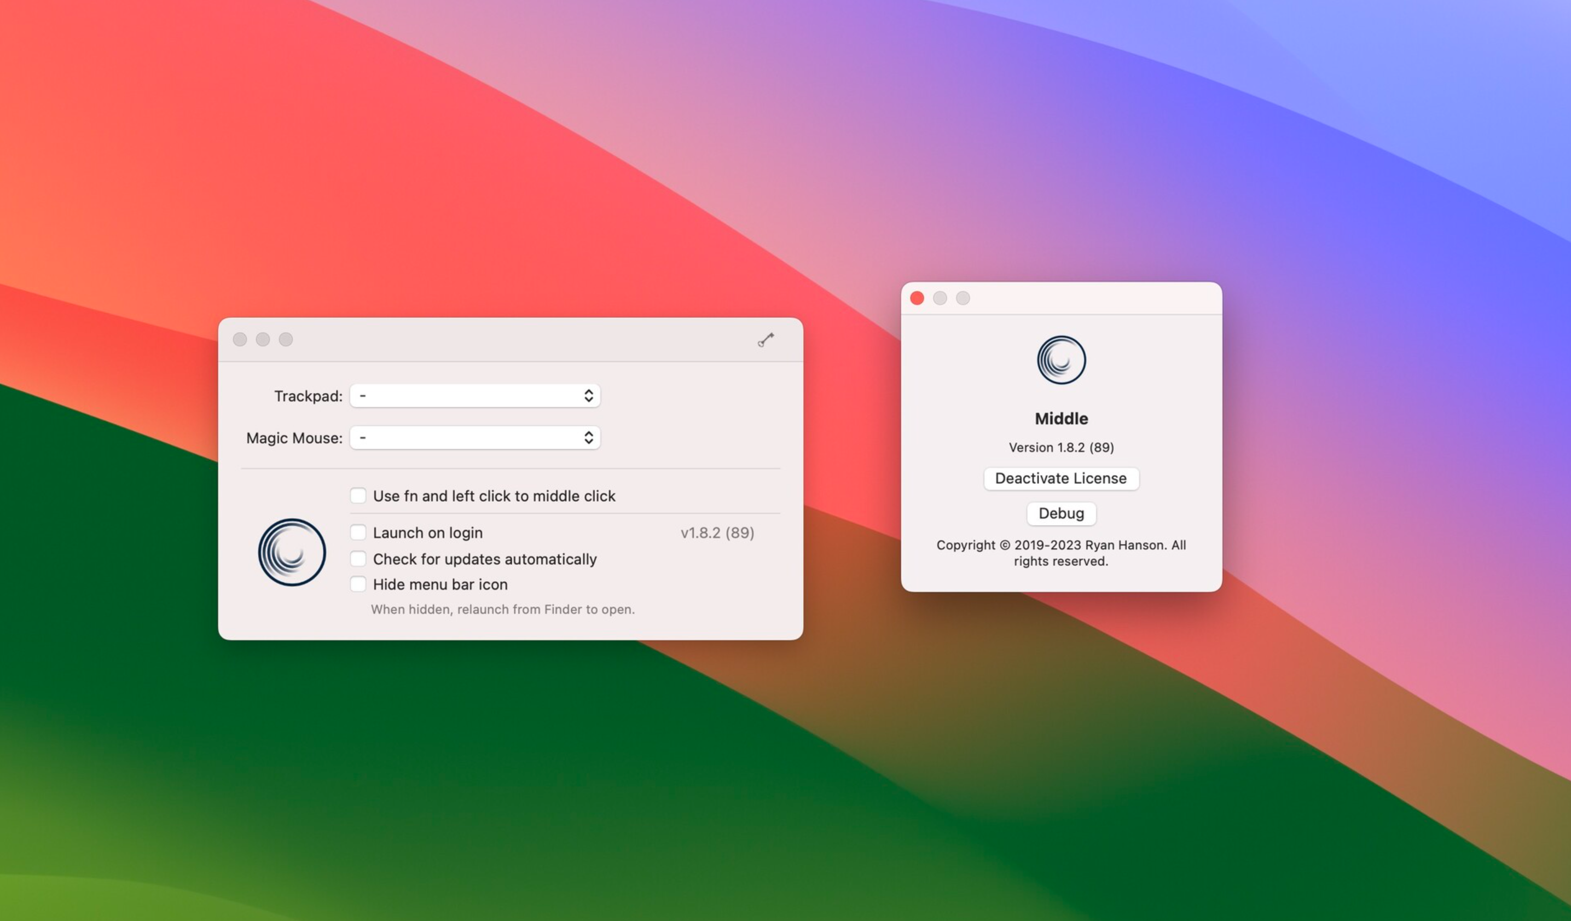Toggle Hide menu bar icon checkbox

(358, 584)
